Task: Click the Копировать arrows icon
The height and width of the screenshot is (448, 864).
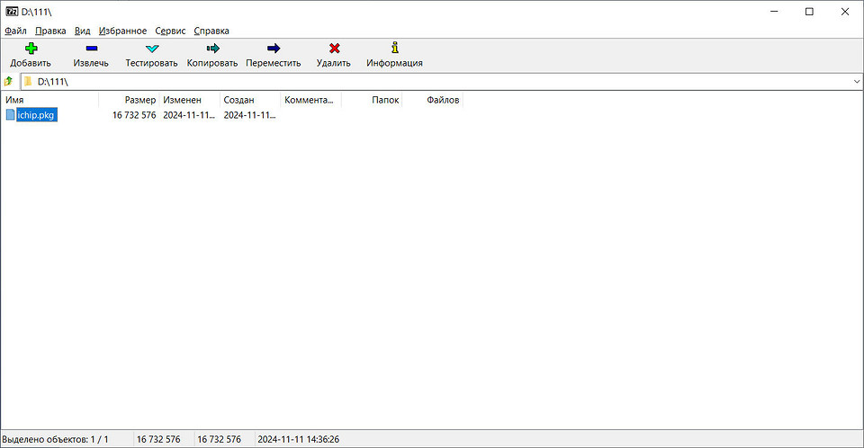Action: coord(212,49)
